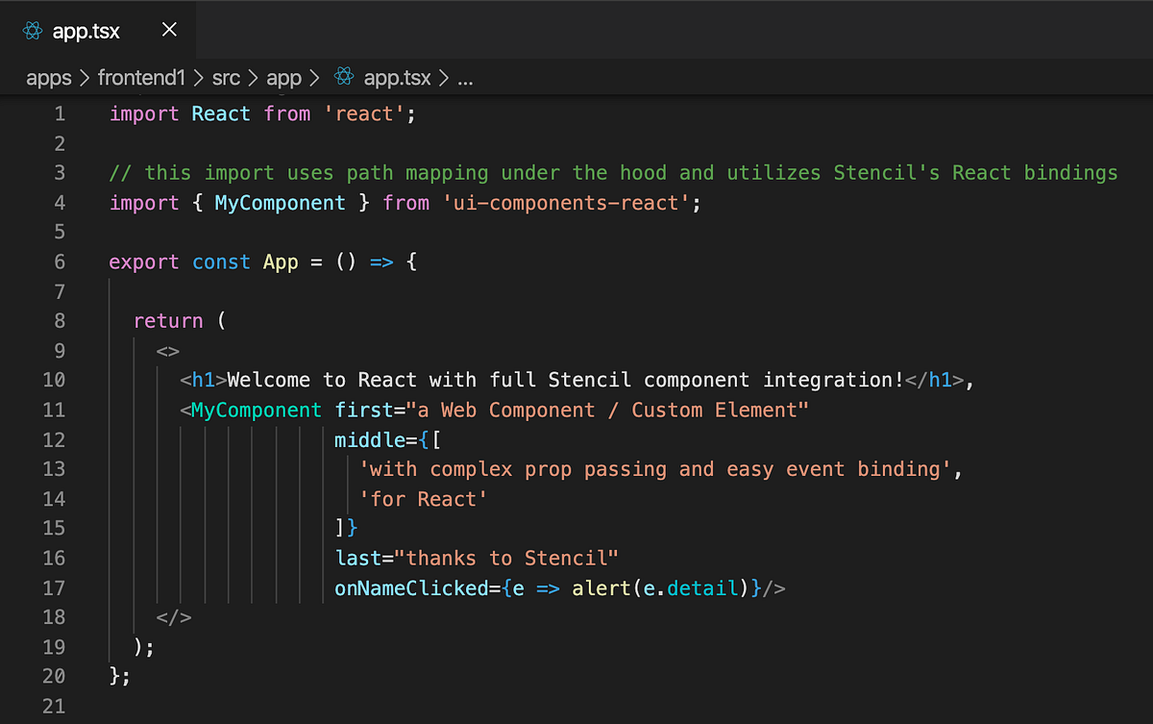Open the "apps" breadcrumb dropdown
This screenshot has width=1153, height=724.
(49, 78)
